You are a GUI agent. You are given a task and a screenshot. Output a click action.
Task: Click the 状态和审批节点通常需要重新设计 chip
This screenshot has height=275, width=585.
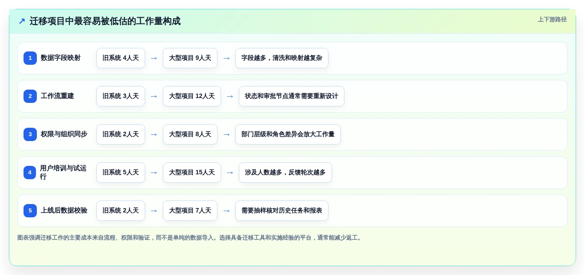(292, 96)
